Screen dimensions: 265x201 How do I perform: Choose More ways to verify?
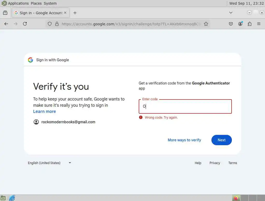[x=184, y=140]
